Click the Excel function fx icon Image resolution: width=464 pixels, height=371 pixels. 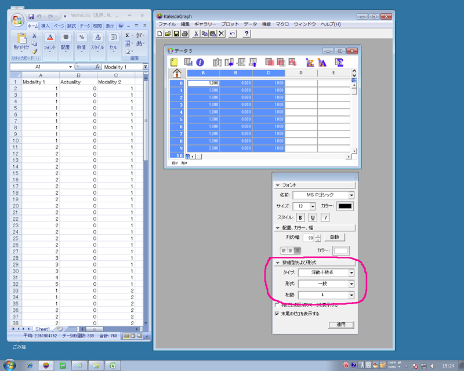tap(97, 67)
